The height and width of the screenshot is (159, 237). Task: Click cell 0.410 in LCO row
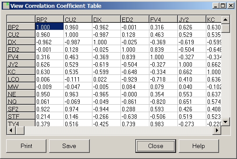click(x=191, y=78)
